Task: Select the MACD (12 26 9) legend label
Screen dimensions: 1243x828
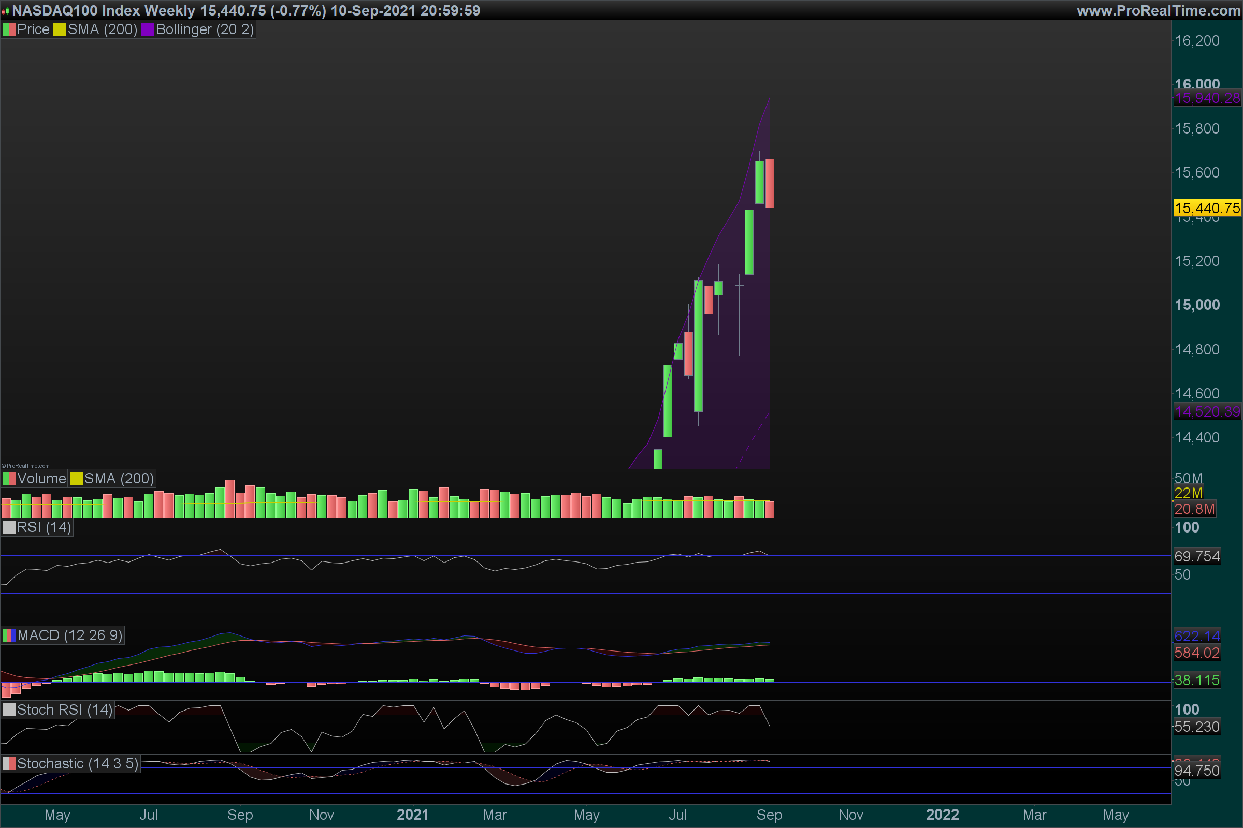Action: point(70,635)
